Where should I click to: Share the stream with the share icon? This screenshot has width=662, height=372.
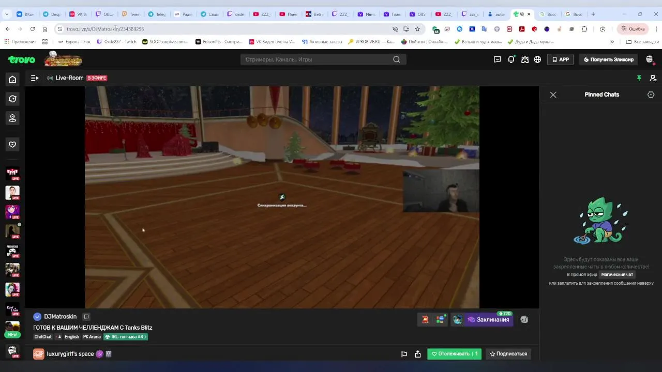tap(418, 354)
